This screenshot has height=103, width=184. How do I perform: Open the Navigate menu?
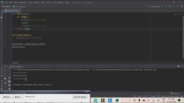coord(22,2)
